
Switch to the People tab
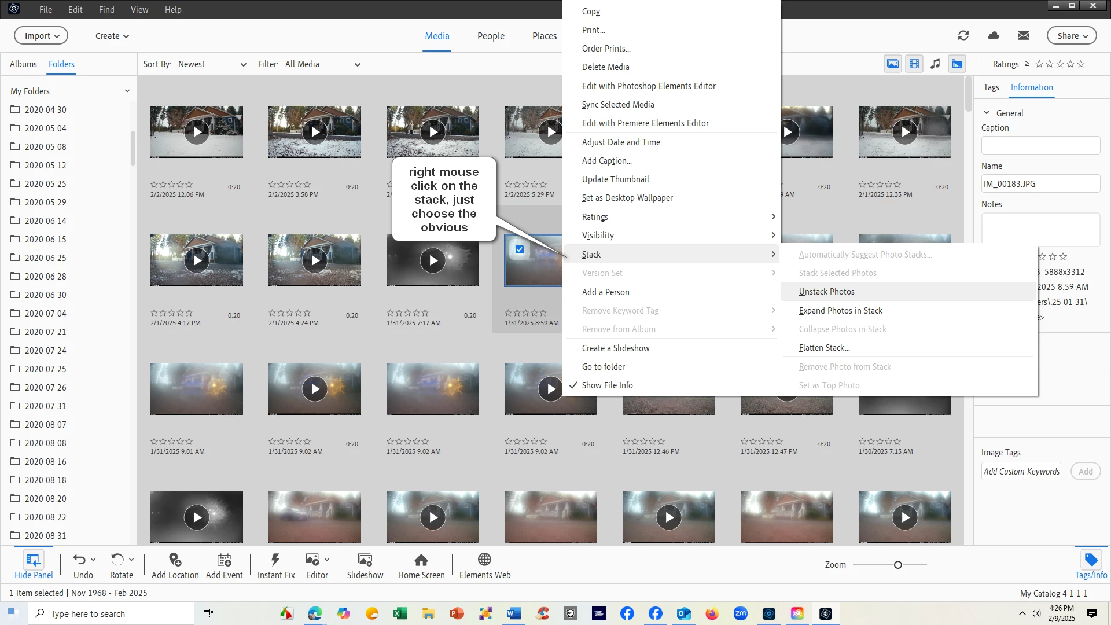click(491, 36)
